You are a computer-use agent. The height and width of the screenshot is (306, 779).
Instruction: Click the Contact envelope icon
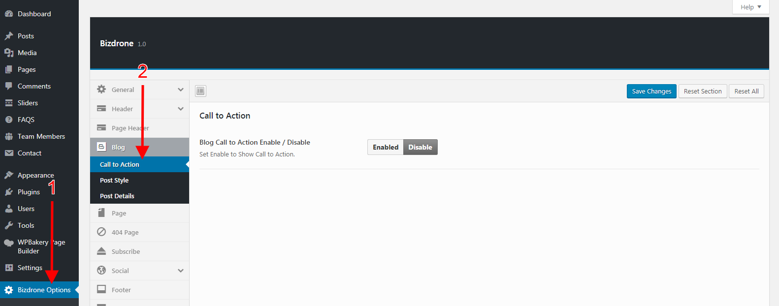pyautogui.click(x=9, y=153)
